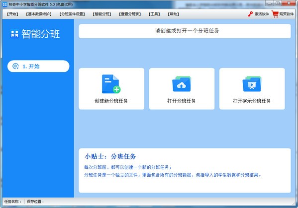Click the 保存位置 status bar entry
The width and height of the screenshot is (298, 208).
pyautogui.click(x=35, y=202)
